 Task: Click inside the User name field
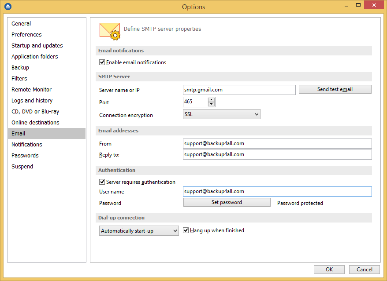(x=277, y=191)
